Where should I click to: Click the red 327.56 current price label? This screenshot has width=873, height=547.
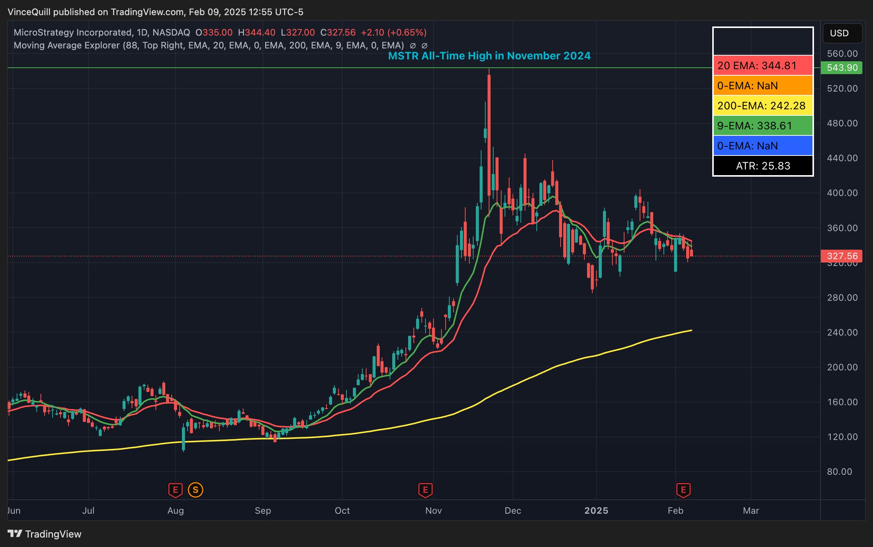(842, 256)
